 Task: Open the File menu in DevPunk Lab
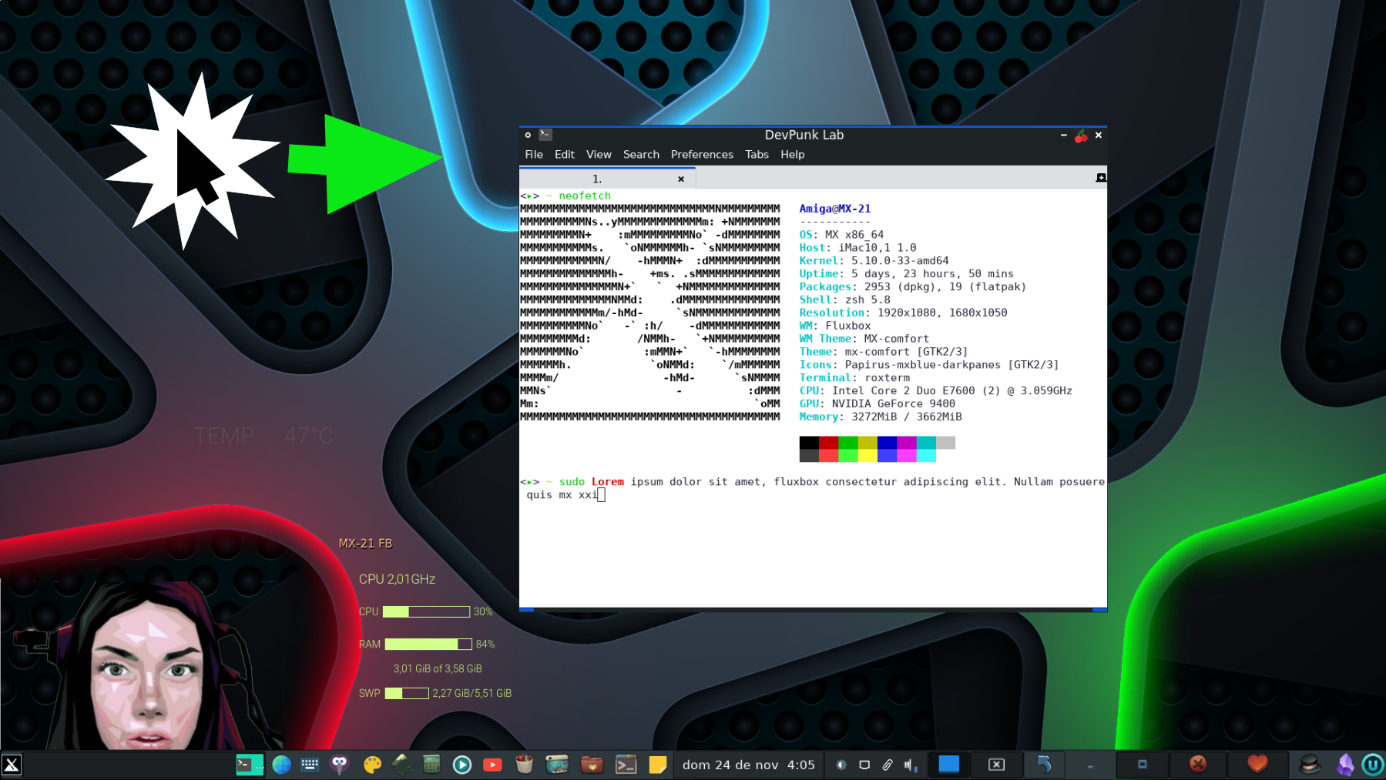pos(533,155)
